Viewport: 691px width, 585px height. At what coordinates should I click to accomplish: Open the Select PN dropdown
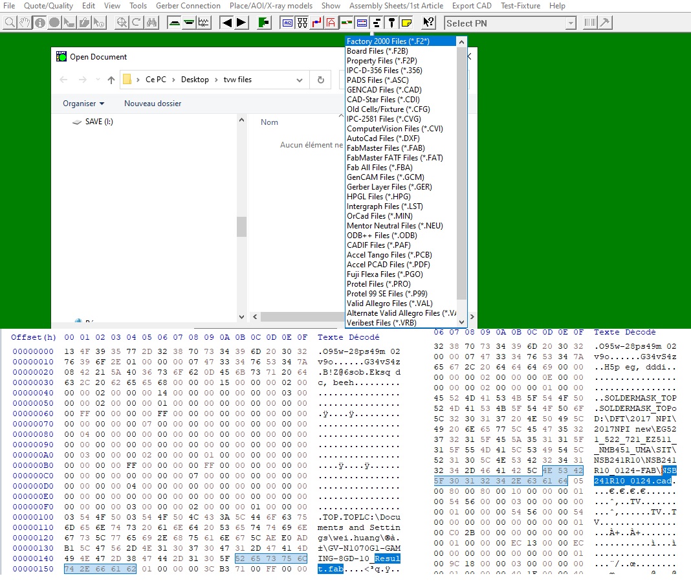(570, 23)
